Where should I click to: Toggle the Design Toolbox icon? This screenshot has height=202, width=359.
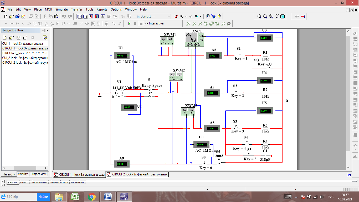(79, 16)
